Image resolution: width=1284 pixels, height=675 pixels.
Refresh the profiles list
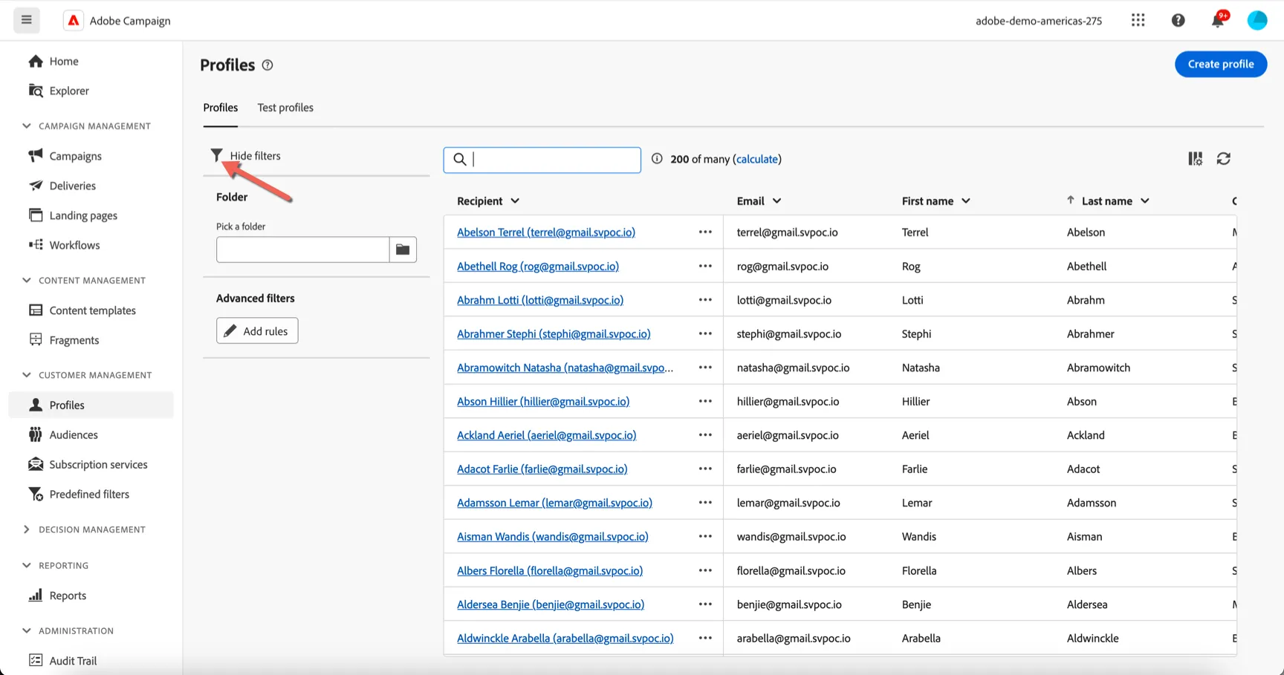pyautogui.click(x=1224, y=159)
